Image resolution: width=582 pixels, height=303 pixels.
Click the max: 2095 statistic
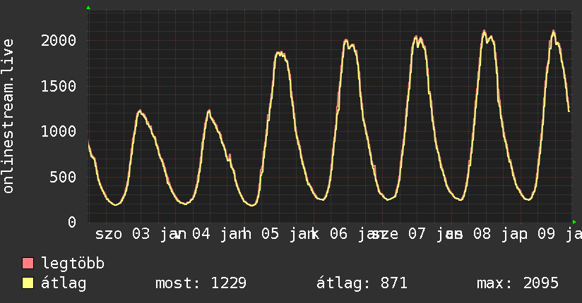[x=518, y=283]
